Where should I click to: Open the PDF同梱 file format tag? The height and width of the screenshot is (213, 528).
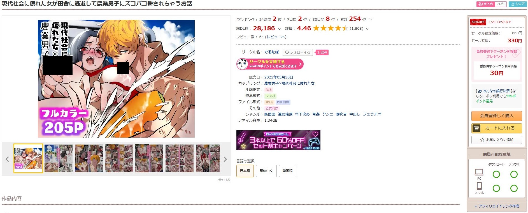[x=283, y=102]
